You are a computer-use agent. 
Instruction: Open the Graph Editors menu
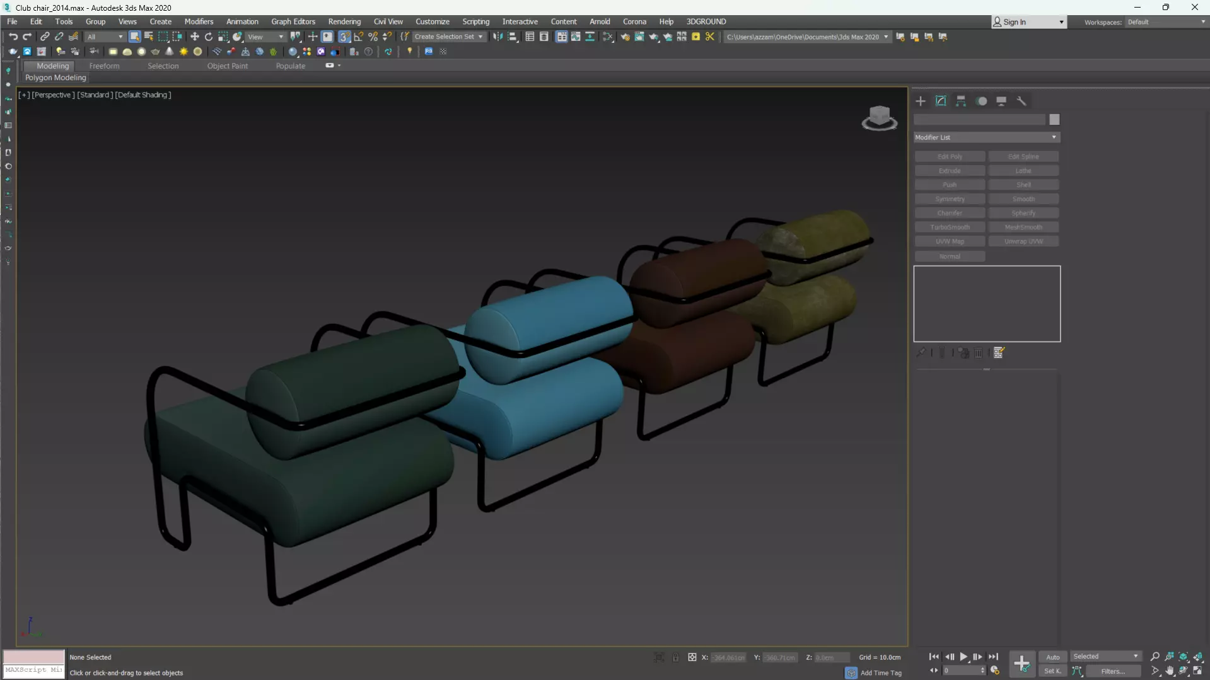coord(293,21)
